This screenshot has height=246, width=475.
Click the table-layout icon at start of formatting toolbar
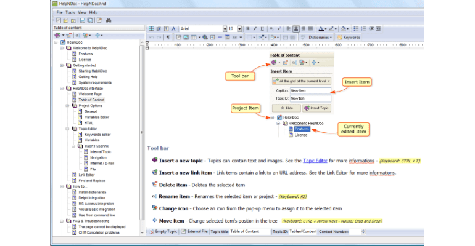tap(151, 29)
